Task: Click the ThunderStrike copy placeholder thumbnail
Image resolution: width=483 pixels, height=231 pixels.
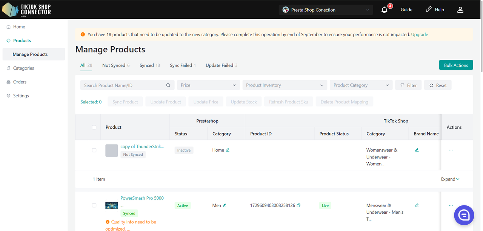Action: 112,150
